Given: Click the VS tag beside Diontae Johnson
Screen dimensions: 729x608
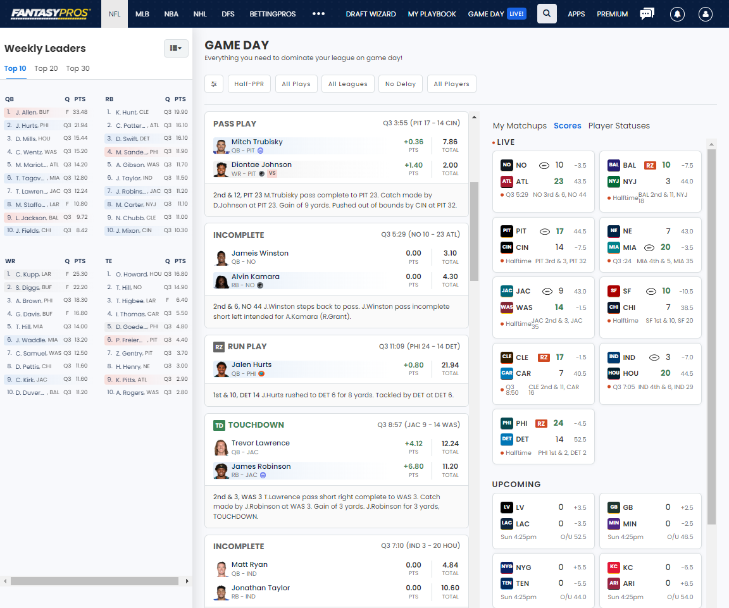Looking at the screenshot, I should pyautogui.click(x=272, y=173).
